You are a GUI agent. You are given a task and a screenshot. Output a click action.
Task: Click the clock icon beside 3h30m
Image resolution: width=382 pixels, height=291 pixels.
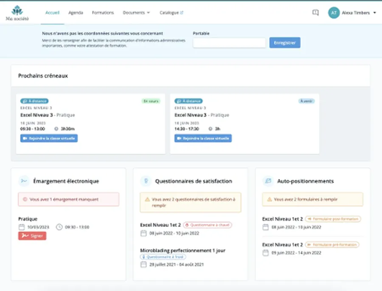click(x=56, y=129)
